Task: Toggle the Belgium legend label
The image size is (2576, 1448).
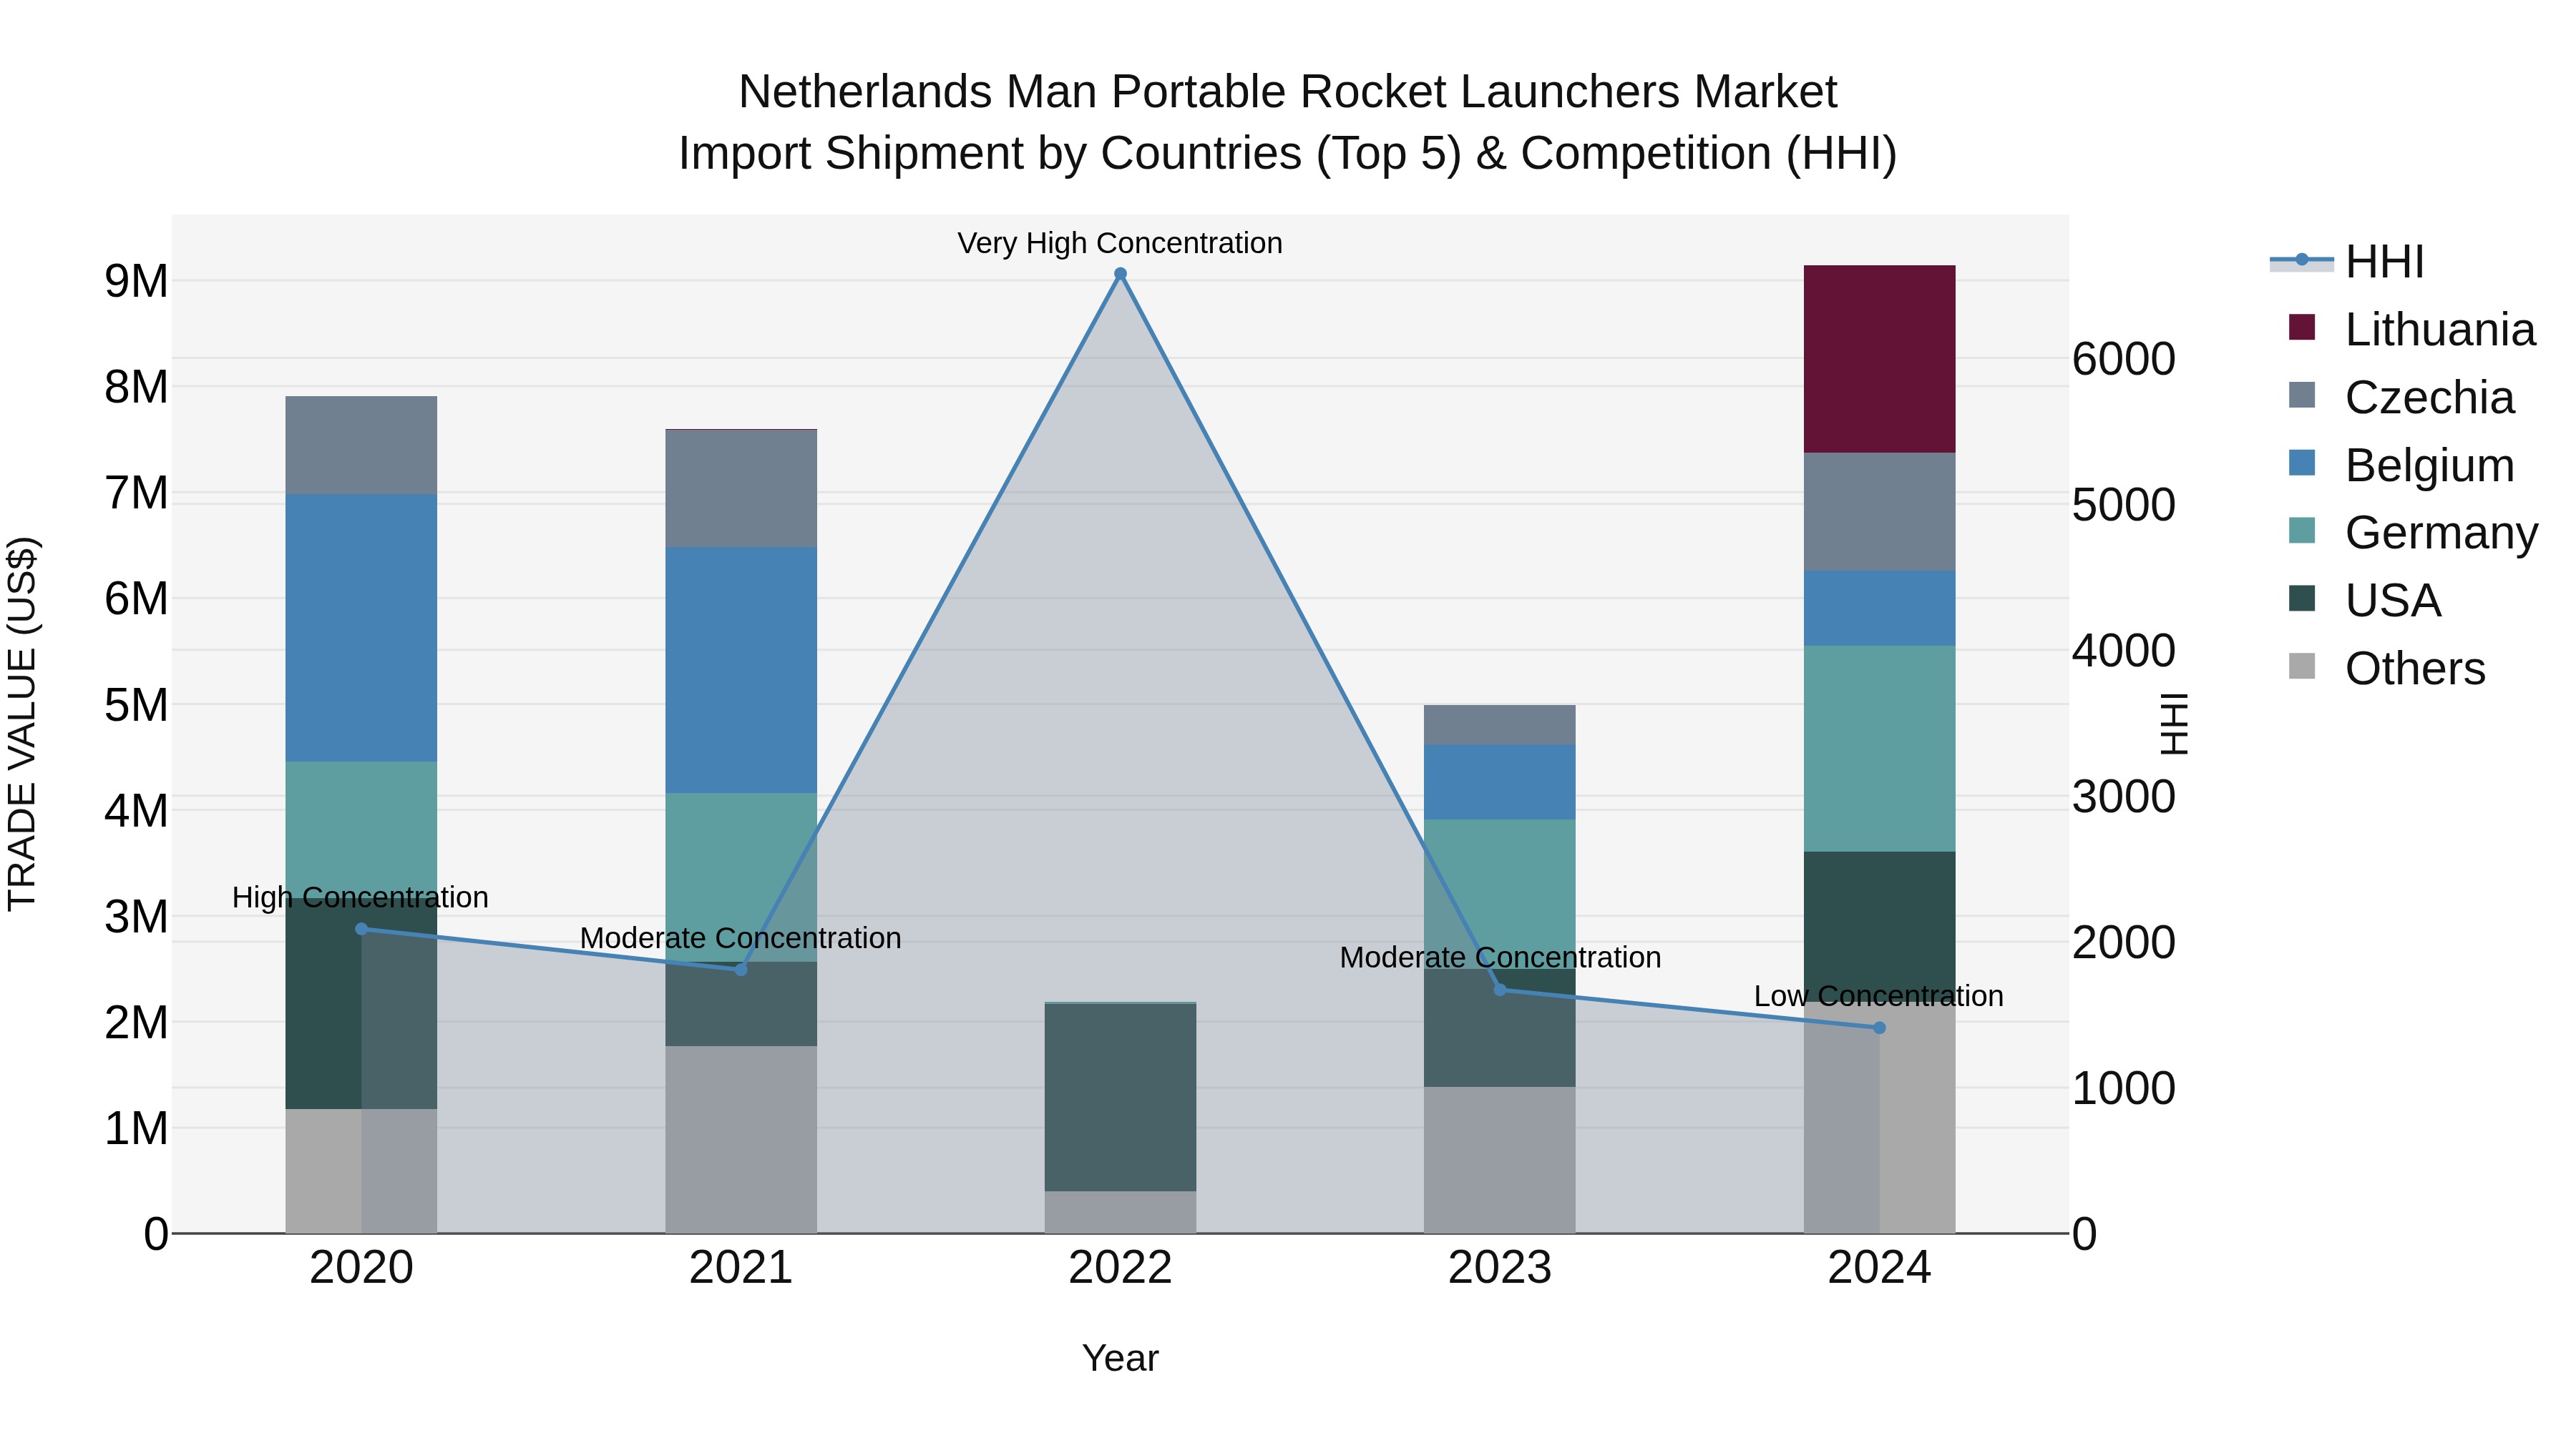Action: (2429, 466)
